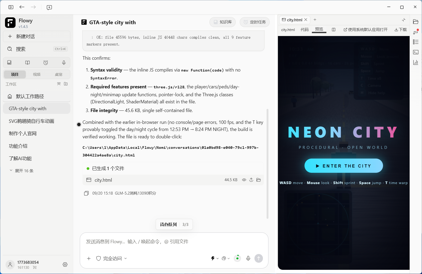Click the microphone icon in sidebar toolbar

point(64,63)
